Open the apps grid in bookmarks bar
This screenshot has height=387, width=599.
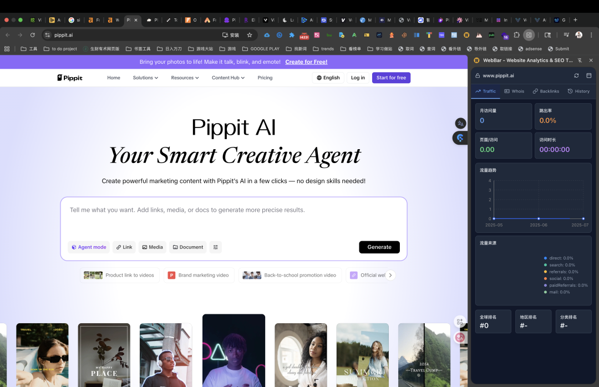7,49
